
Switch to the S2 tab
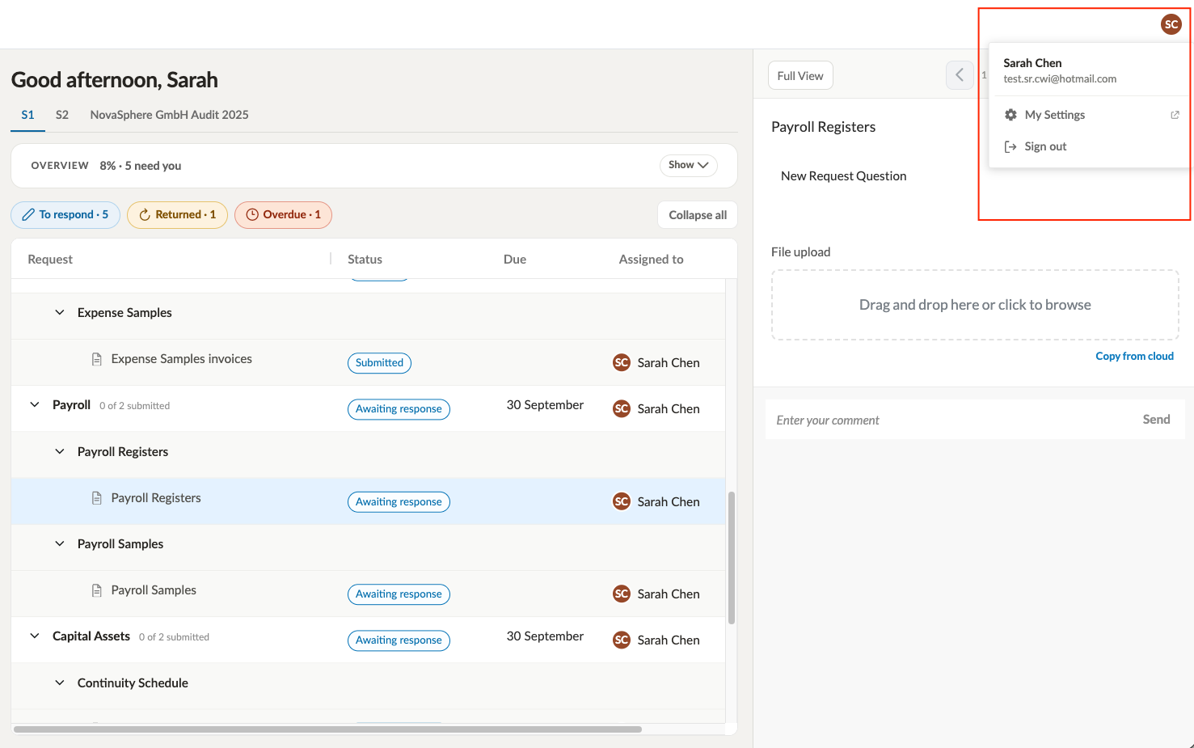(62, 115)
